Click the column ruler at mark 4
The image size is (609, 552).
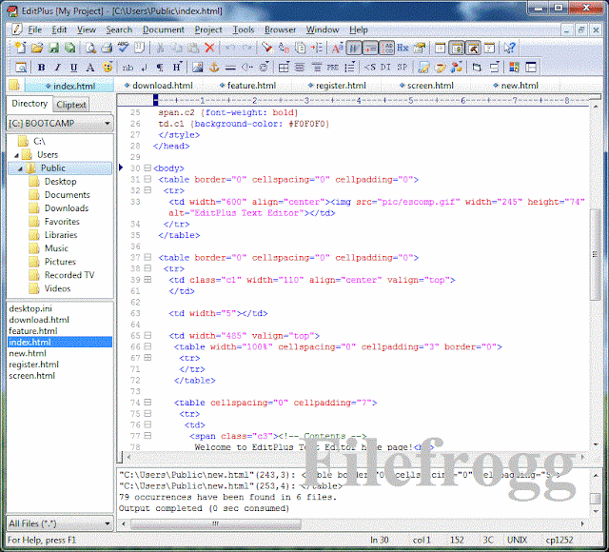pyautogui.click(x=359, y=101)
